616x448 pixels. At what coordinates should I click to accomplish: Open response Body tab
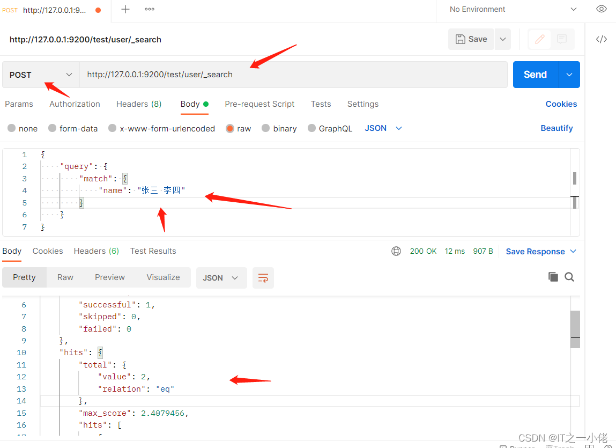coord(12,251)
